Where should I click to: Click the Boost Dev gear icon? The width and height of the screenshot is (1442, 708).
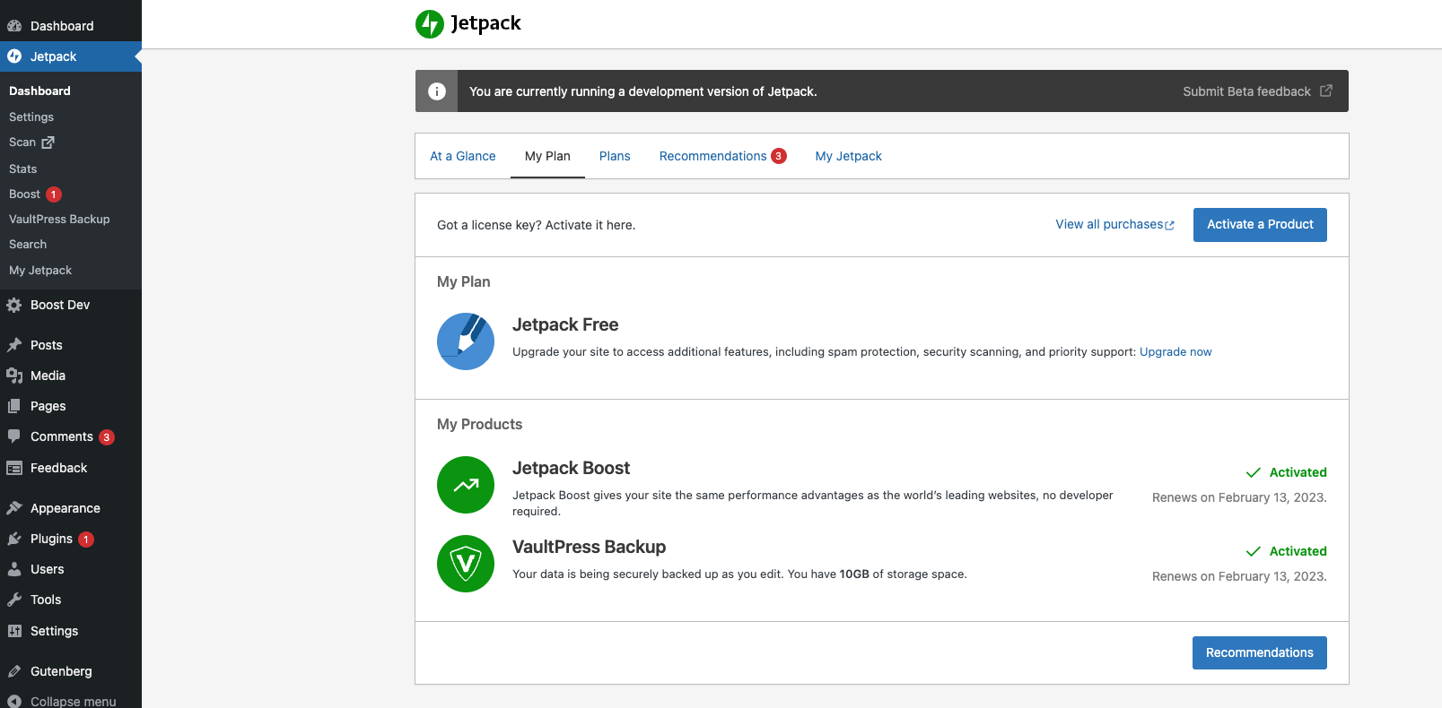click(14, 305)
